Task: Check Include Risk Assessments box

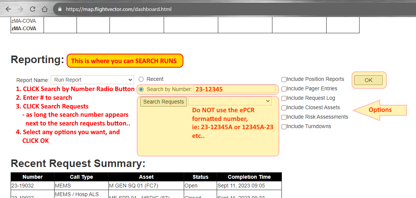Action: tap(284, 117)
